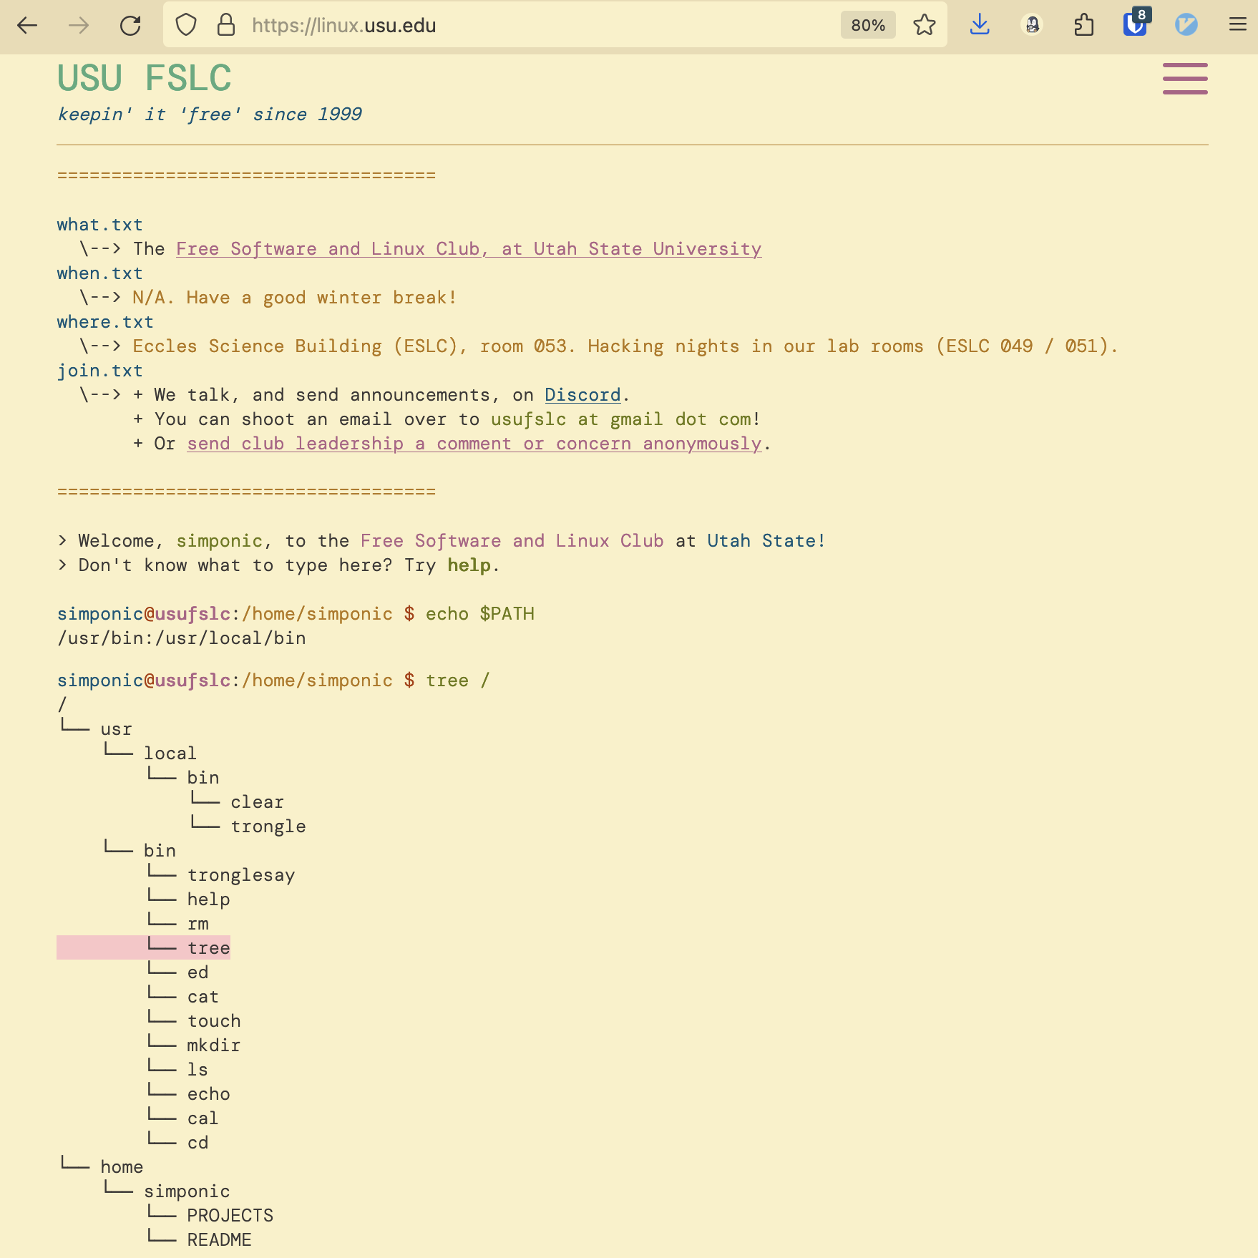Viewport: 1258px width, 1258px height.
Task: Select the home directory entry
Action: (x=122, y=1167)
